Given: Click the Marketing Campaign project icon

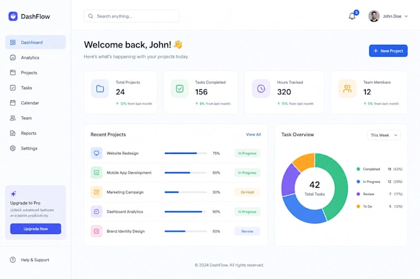Looking at the screenshot, I should point(96,192).
